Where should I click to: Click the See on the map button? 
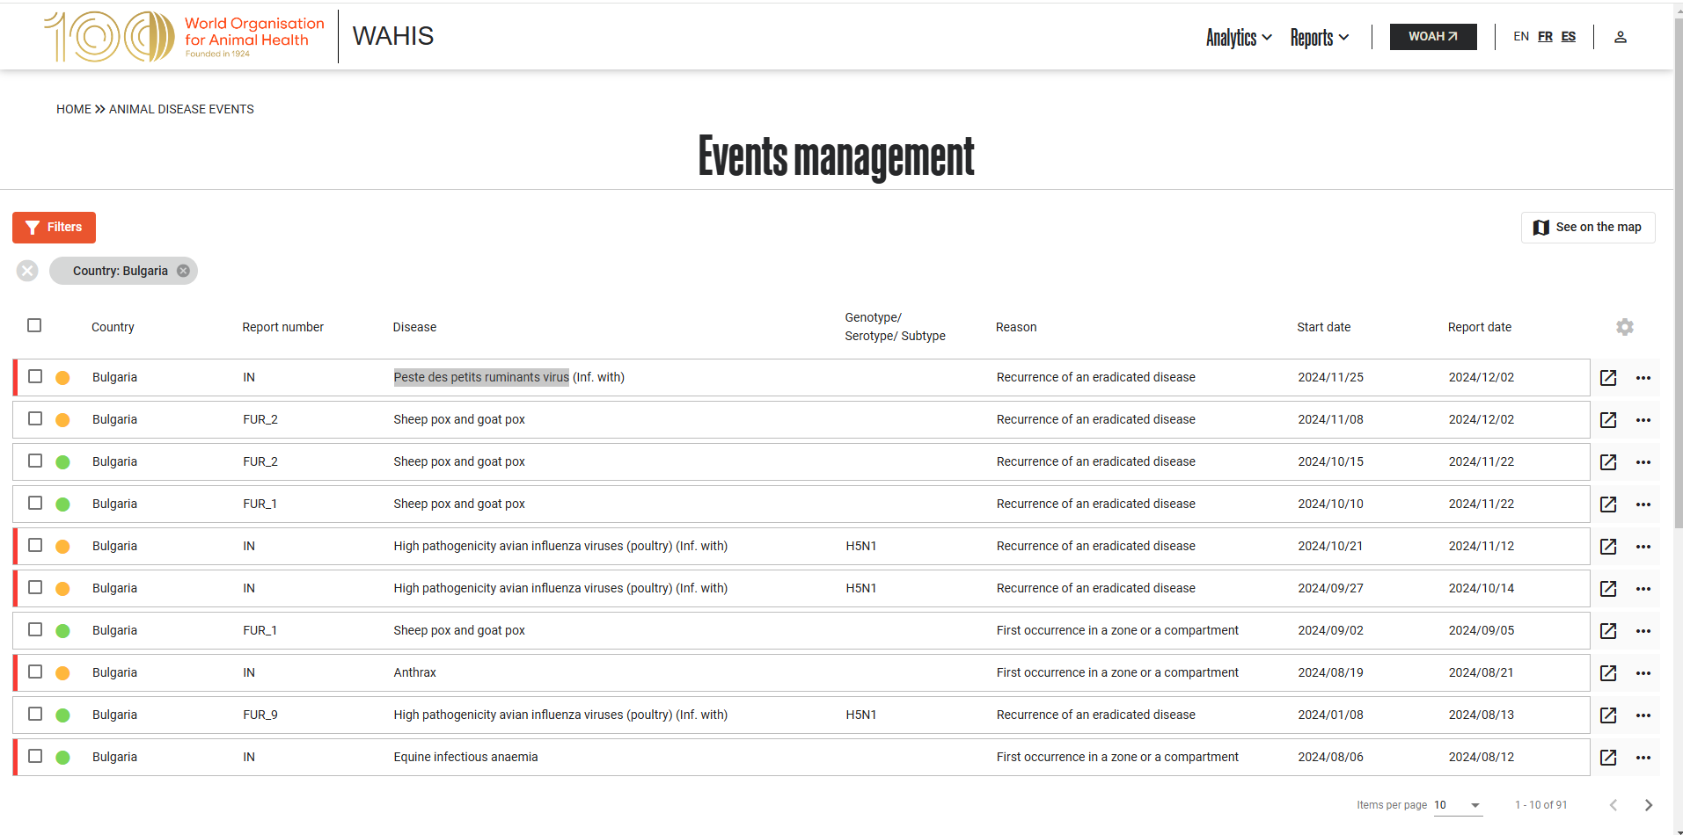pos(1587,228)
